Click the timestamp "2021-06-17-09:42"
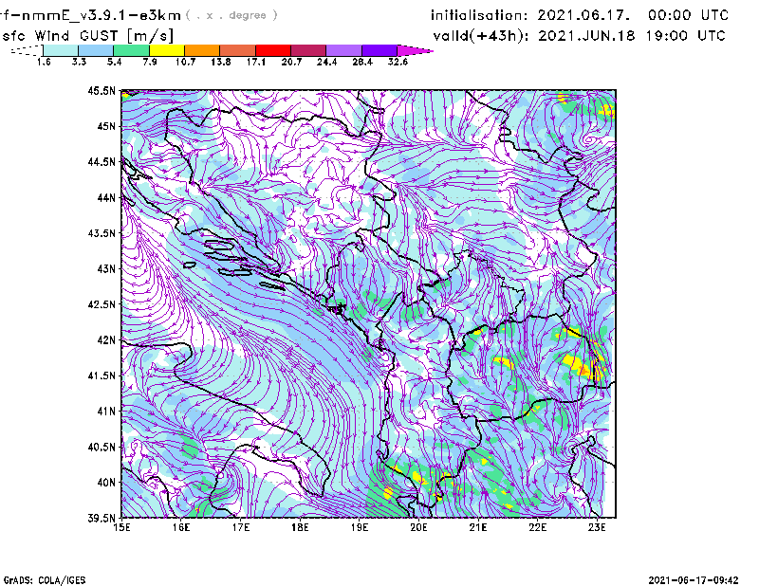The image size is (759, 586). (x=694, y=580)
